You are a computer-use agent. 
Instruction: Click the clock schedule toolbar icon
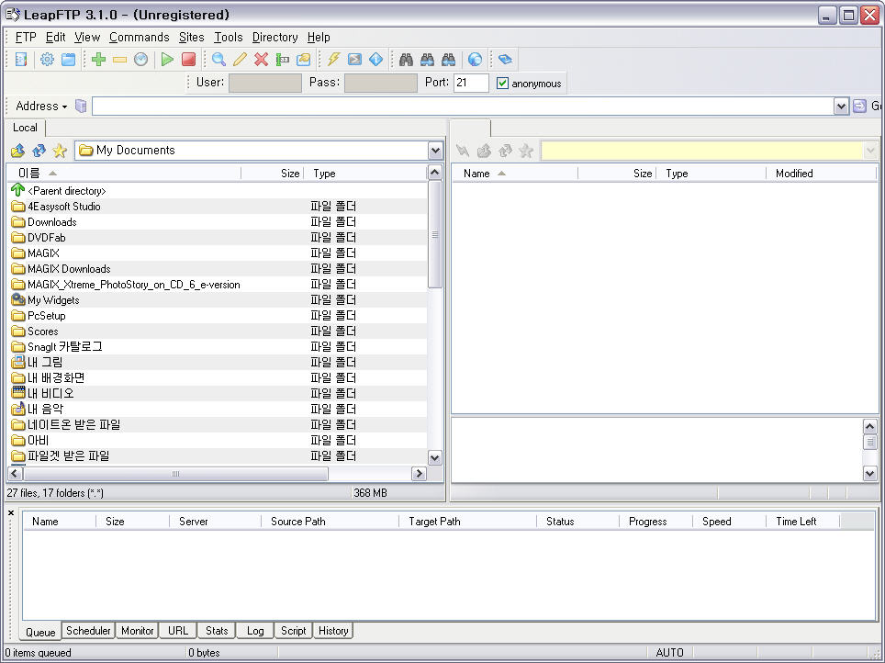point(141,60)
